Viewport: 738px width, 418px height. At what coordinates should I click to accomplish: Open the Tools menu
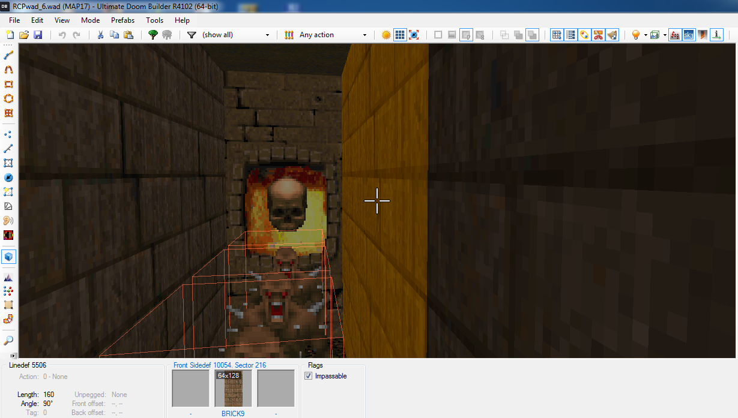[x=155, y=20]
